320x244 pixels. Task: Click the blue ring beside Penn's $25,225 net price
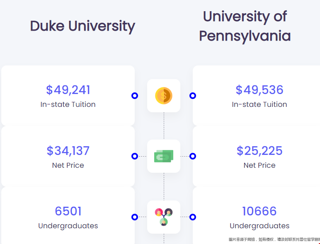tap(193, 156)
